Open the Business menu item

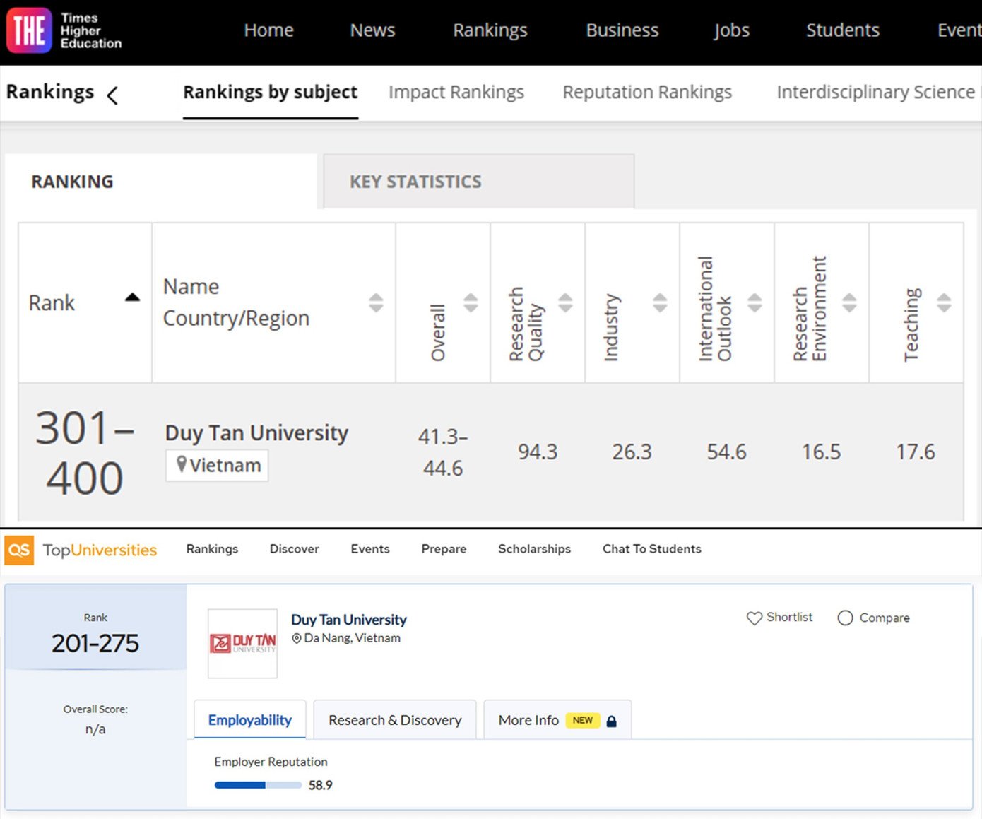[x=622, y=30]
